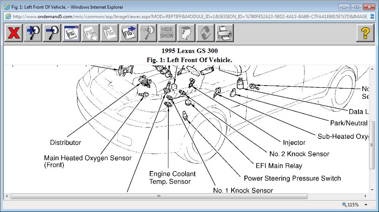Click the Sub-Heated Oxygen label
Image resolution: width=379 pixels, height=212 pixels.
(x=343, y=136)
